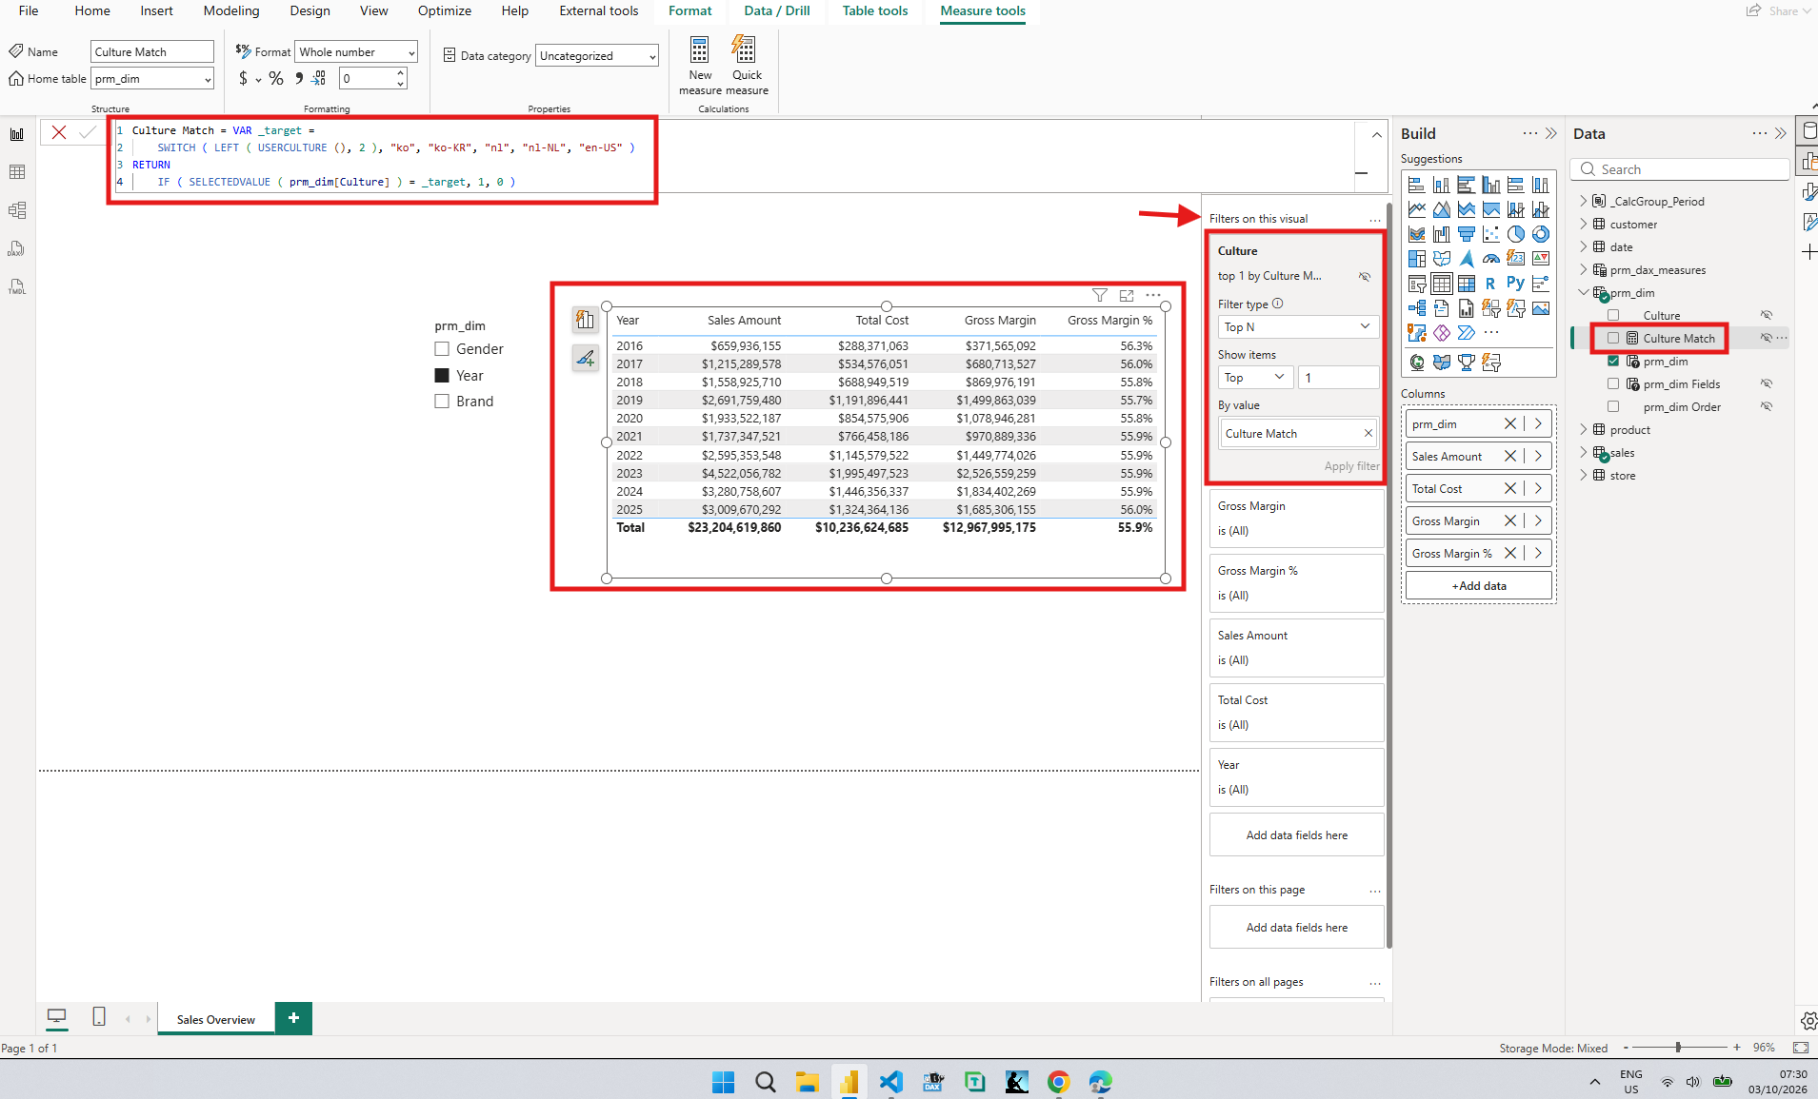The height and width of the screenshot is (1099, 1818).
Task: Check the Culture Match field checkbox
Action: click(1613, 338)
